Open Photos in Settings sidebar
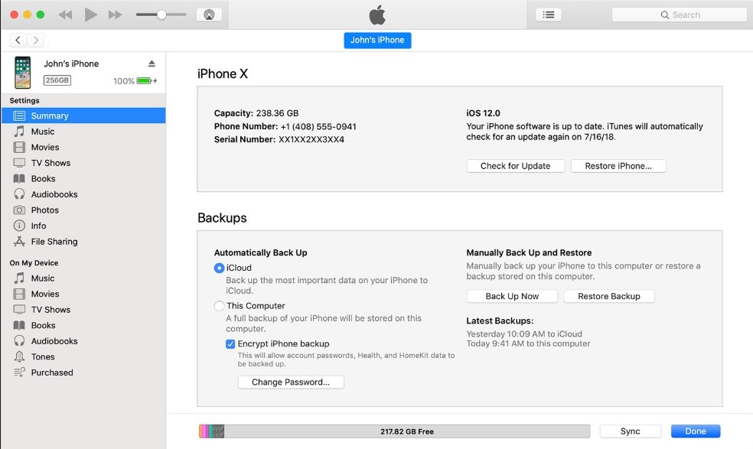The width and height of the screenshot is (753, 449). [x=44, y=210]
